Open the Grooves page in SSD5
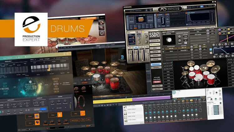Viewport: 234px width, 132px height. (155, 56)
